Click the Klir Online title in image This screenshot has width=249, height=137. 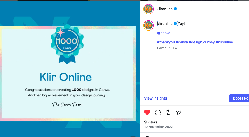point(66,77)
